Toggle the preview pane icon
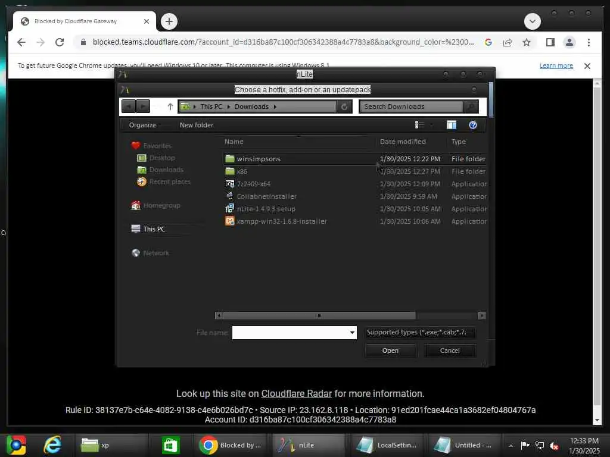The height and width of the screenshot is (457, 610). pos(452,125)
